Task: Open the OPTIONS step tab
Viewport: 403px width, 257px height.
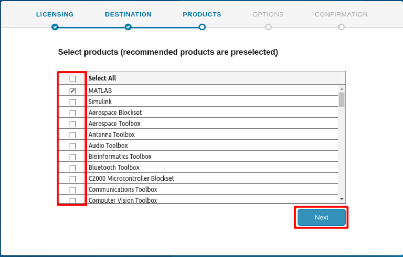Action: [268, 14]
